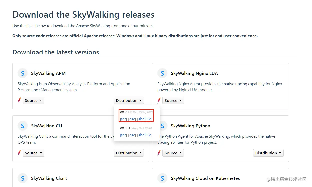The width and height of the screenshot is (312, 187).
Task: Open the v8.2.0 sha512 checksum link
Action: (x=145, y=119)
